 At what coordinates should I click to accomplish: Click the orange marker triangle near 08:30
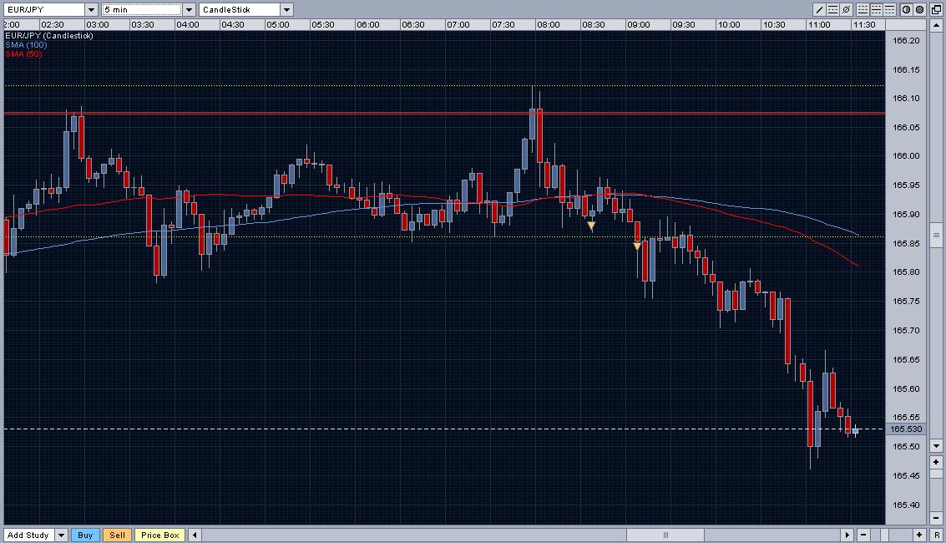(591, 226)
